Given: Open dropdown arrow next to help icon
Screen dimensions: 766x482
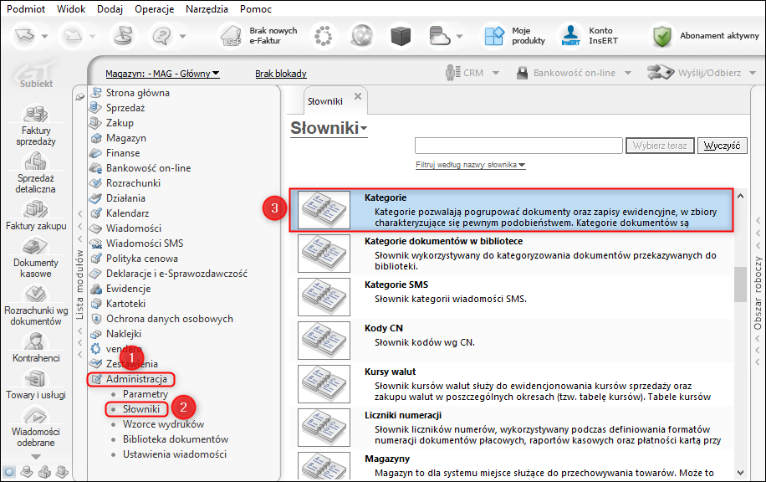Looking at the screenshot, I should coord(182,36).
